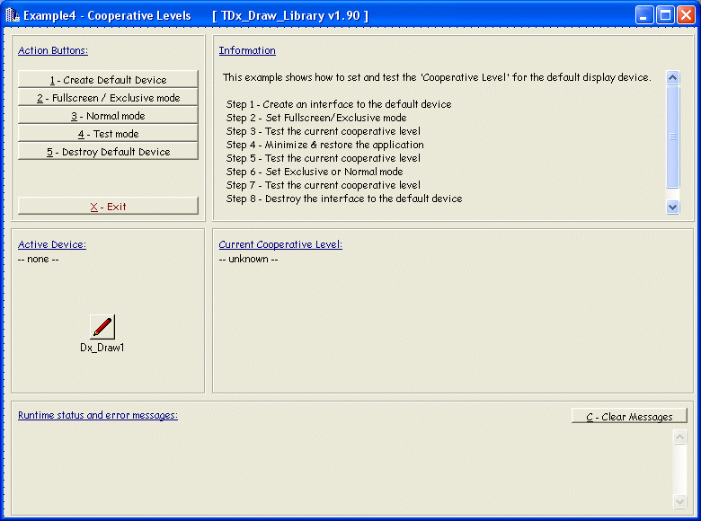
Task: Click the Current Cooperative Level heading
Action: click(280, 244)
